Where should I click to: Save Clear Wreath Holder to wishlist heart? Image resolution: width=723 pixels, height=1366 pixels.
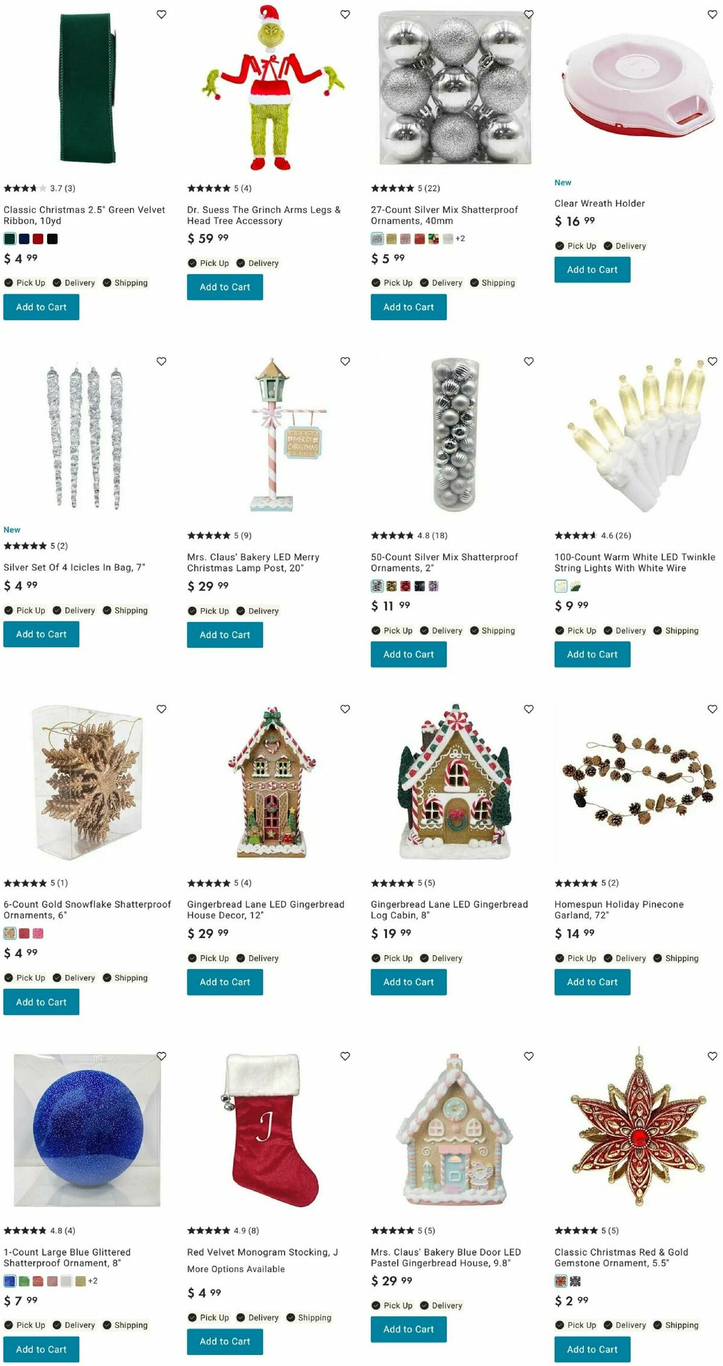coord(712,14)
